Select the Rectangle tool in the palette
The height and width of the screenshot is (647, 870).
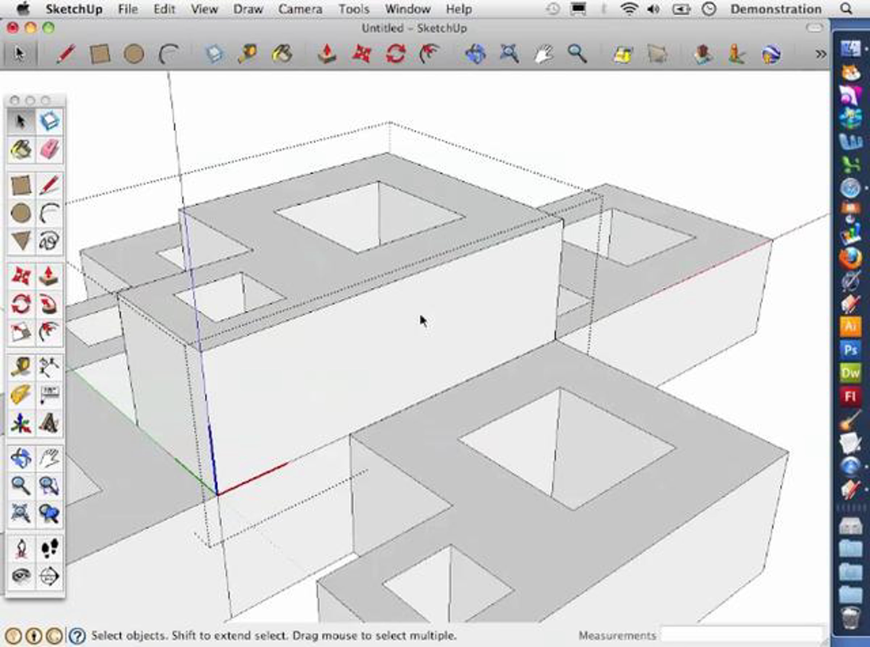[21, 185]
